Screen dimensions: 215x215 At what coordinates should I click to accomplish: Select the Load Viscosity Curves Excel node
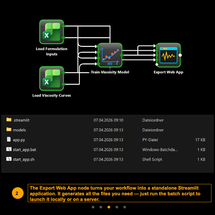[51, 78]
